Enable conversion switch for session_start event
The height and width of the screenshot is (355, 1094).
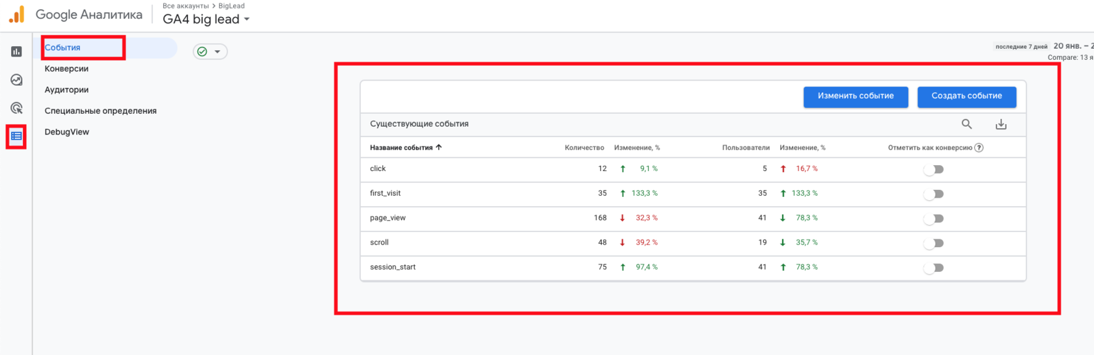pos(933,268)
